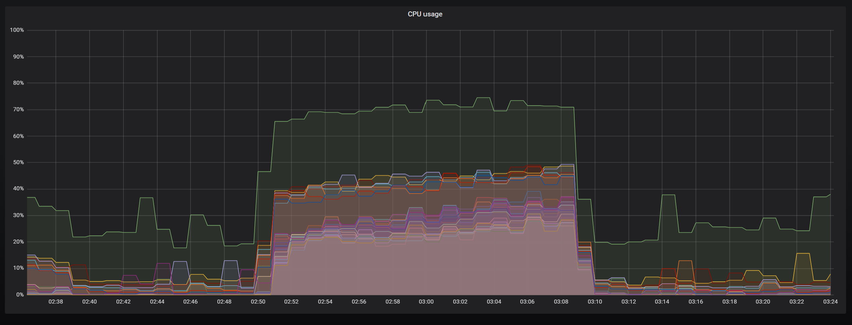The height and width of the screenshot is (325, 852).
Task: Click the 02:50 time axis label
Action: click(x=258, y=302)
